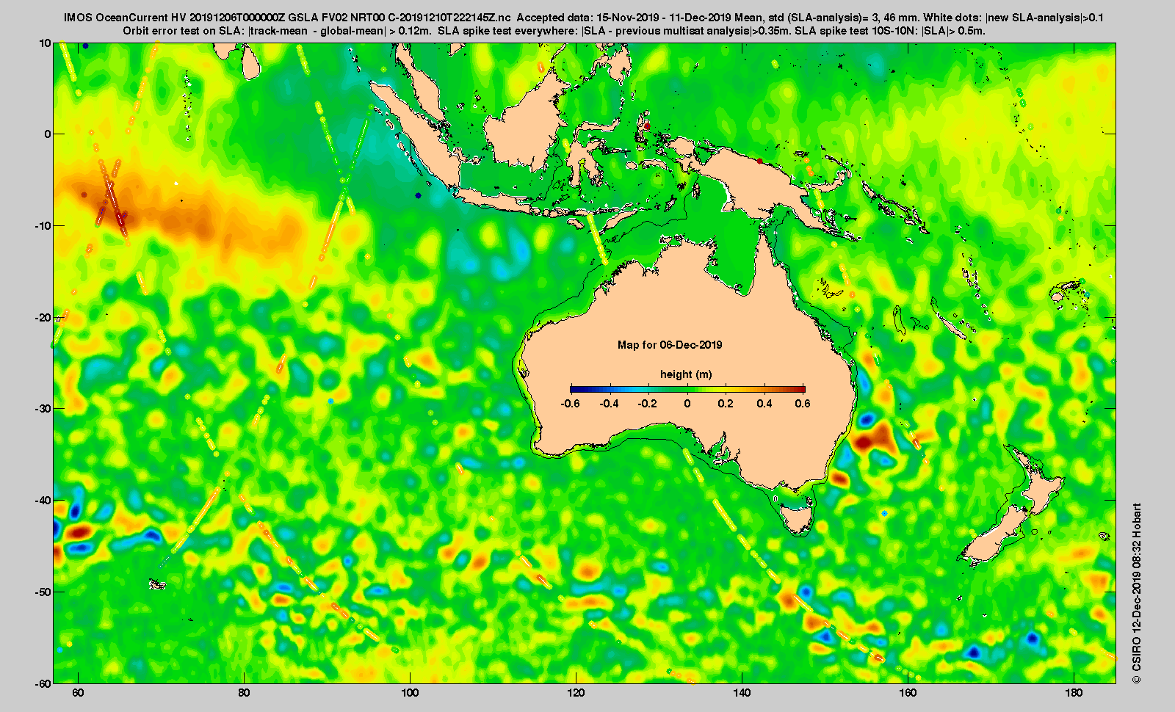Click latitude axis label 0
This screenshot has width=1175, height=712.
point(48,134)
